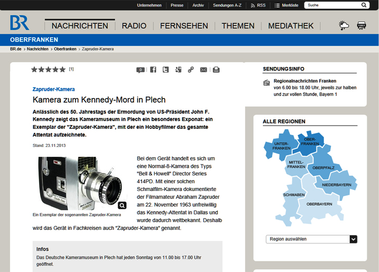Open the NACHRICHTEN main tab
Image resolution: width=379 pixels, height=272 pixels.
click(80, 25)
